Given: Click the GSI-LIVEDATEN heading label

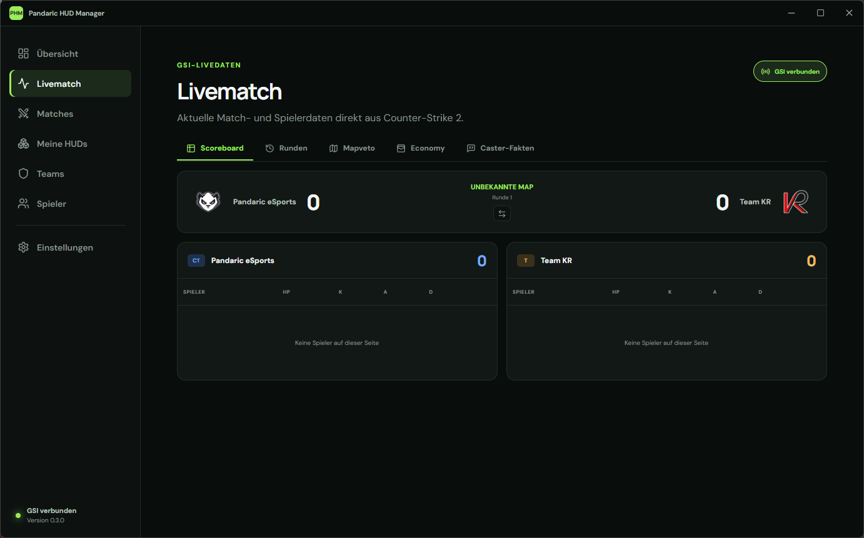Looking at the screenshot, I should click(x=209, y=65).
